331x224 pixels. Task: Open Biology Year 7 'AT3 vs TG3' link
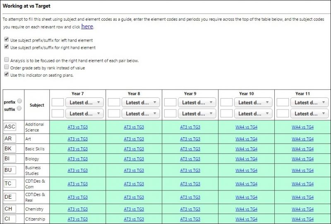coord(78,159)
